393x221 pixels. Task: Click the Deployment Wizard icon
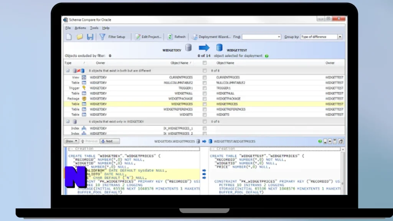tap(195, 37)
